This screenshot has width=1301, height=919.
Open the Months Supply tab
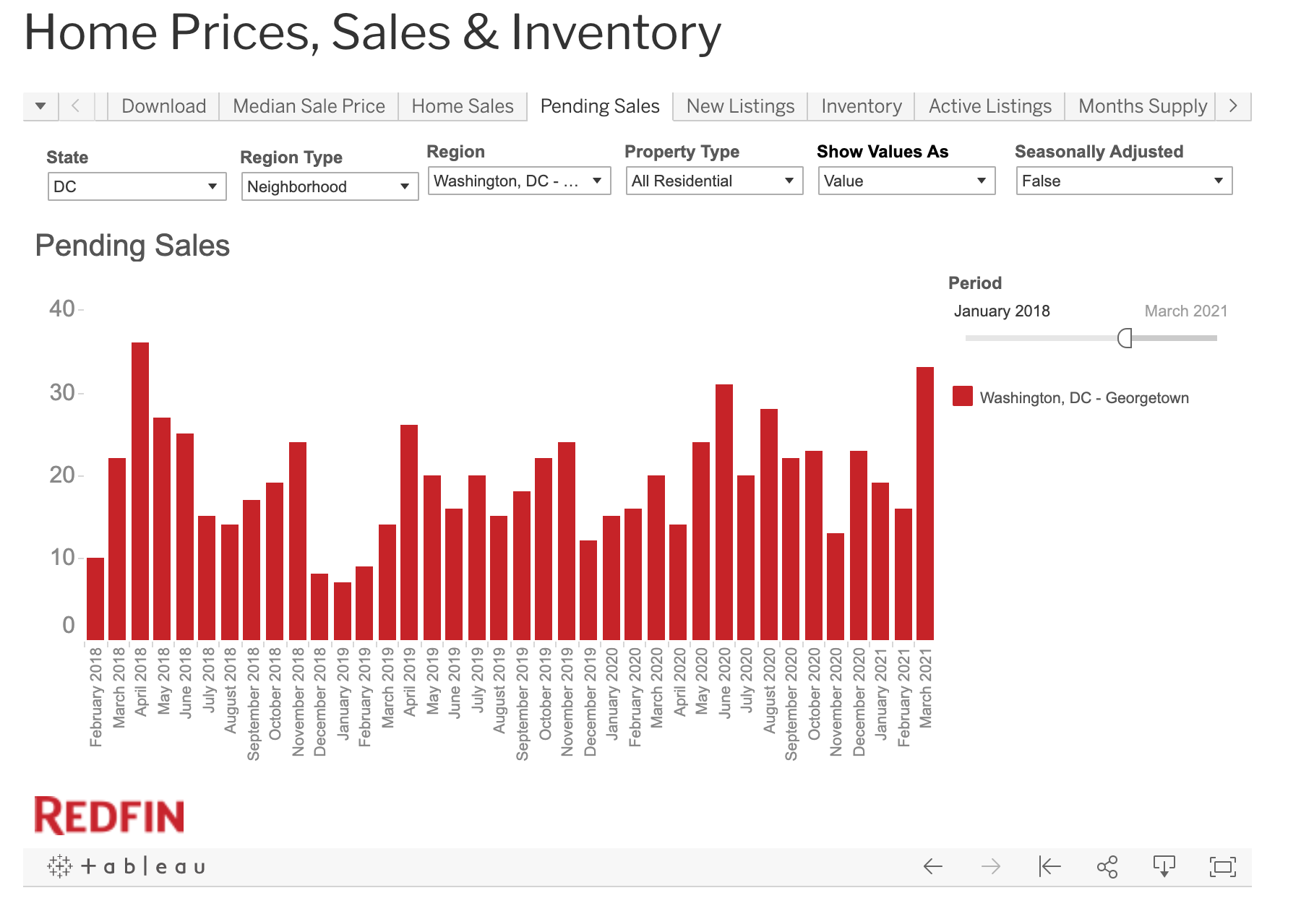pyautogui.click(x=1142, y=106)
